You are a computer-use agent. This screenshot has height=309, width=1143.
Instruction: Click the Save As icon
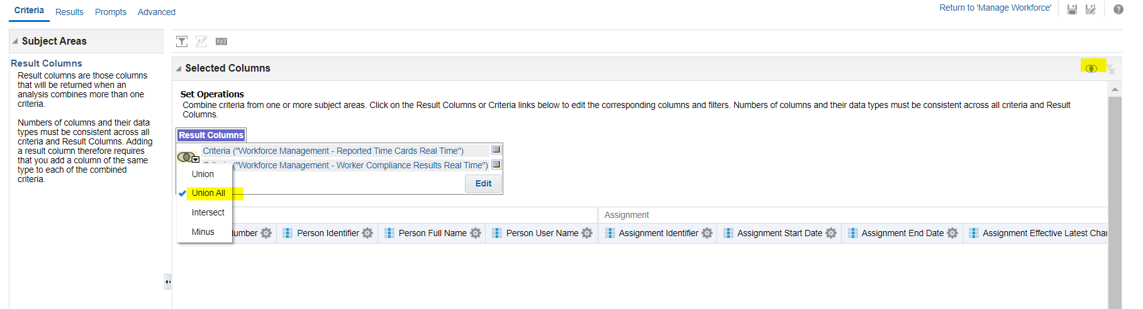click(1091, 9)
